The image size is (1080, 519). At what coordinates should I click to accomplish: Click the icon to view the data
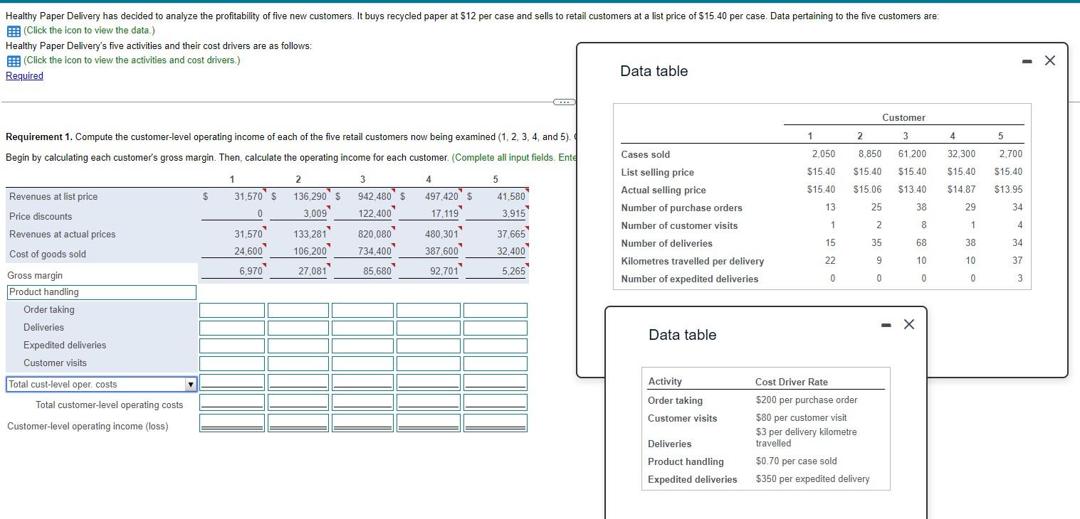[x=11, y=31]
